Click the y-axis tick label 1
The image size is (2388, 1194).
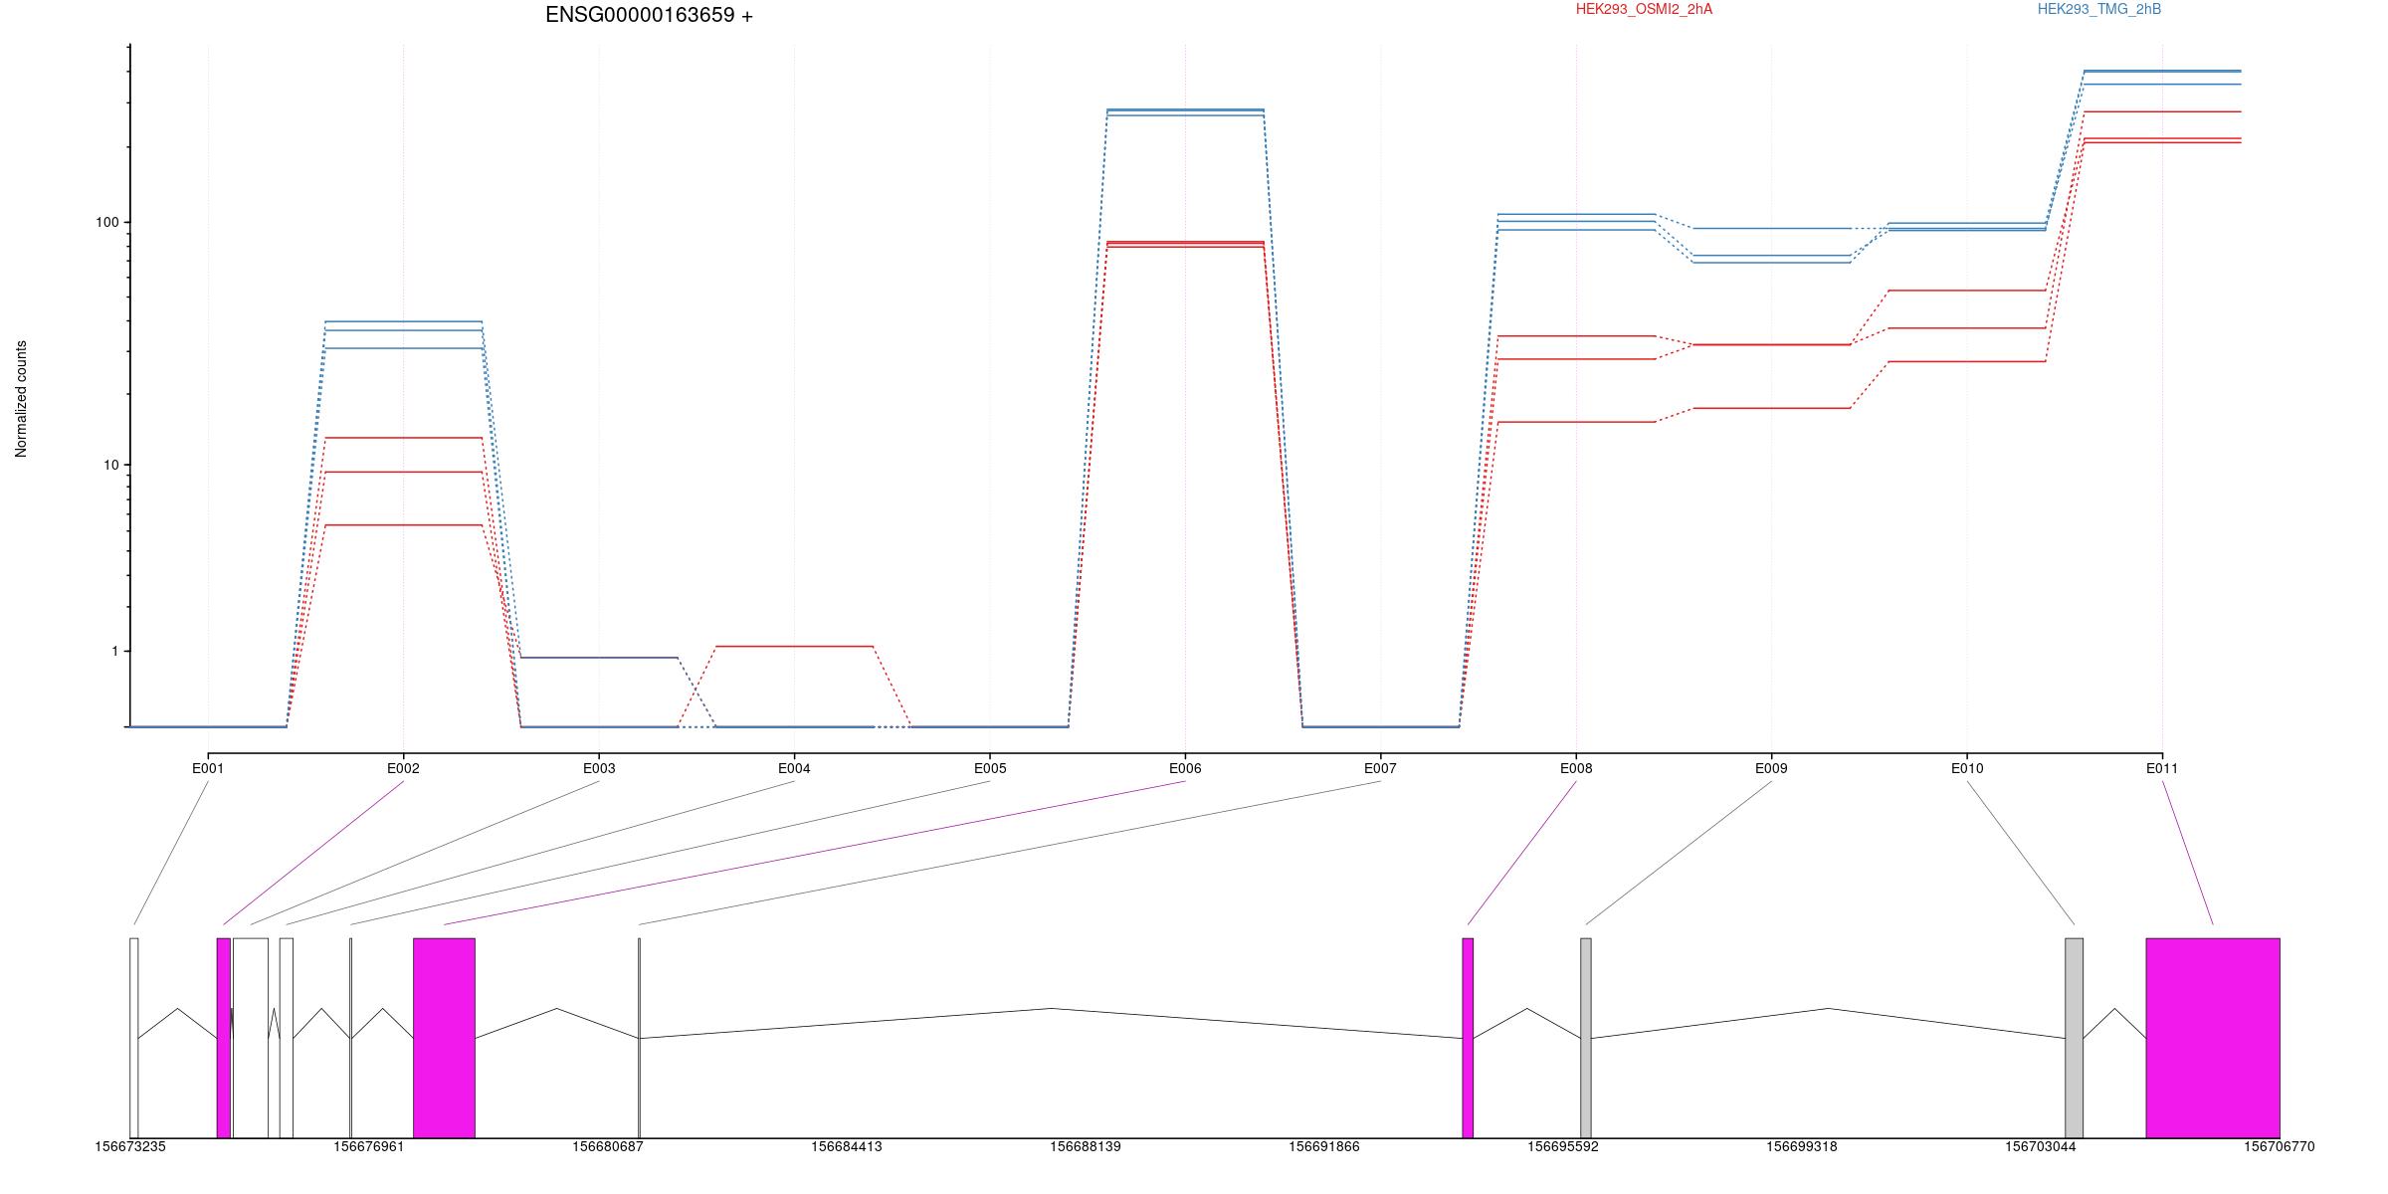coord(114,651)
